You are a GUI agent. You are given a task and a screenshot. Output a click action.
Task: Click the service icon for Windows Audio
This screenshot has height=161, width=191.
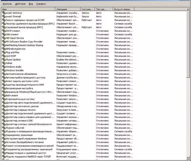4,67
